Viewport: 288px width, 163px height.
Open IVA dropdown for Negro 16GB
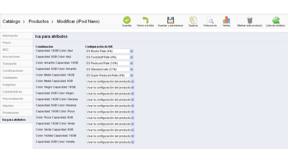(x=110, y=88)
